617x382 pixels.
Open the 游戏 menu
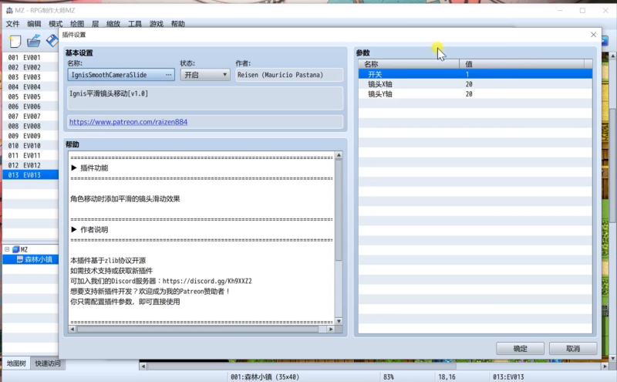(157, 24)
